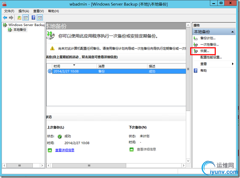The width and height of the screenshot is (240, 178).
Task: Open the 文件(F) menu
Action: 9,11
